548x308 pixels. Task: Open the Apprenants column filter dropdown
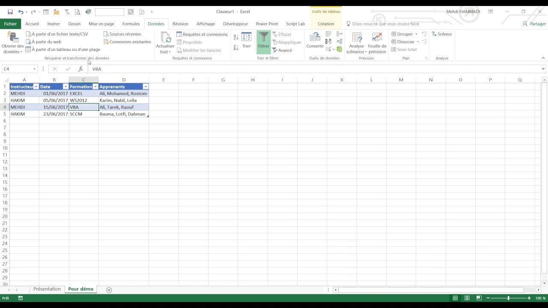(x=146, y=87)
